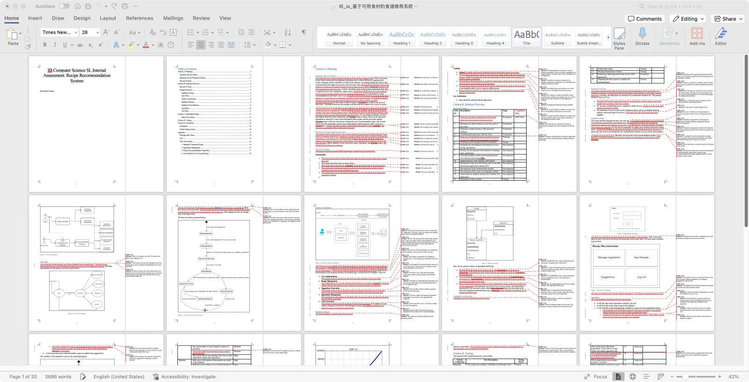Go to the References tab
Viewport: 749px width, 382px height.
tap(140, 18)
